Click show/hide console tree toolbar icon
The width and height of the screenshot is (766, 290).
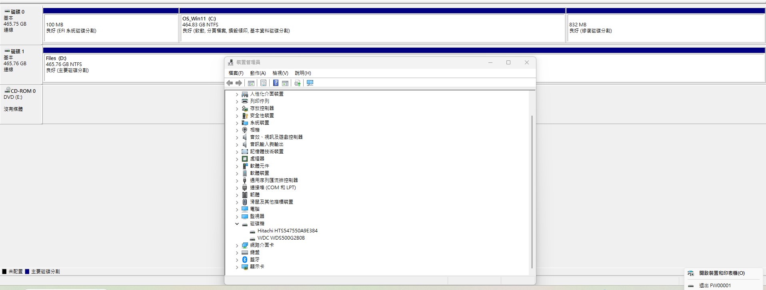[x=251, y=83]
